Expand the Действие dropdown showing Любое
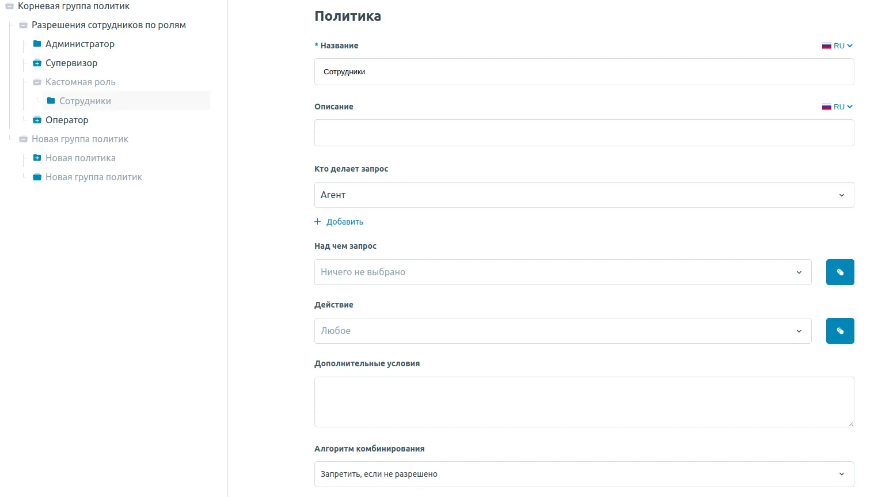The width and height of the screenshot is (878, 497). (x=562, y=331)
